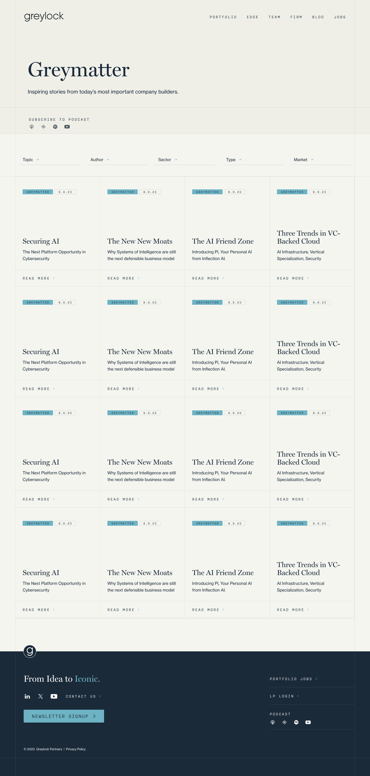Image resolution: width=370 pixels, height=776 pixels.
Task: Click the Newsletter Signup button
Action: (64, 716)
